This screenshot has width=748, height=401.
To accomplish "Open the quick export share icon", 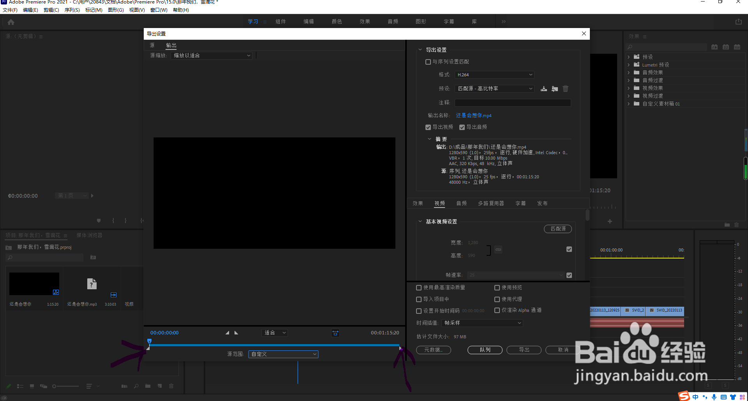I will click(x=739, y=22).
